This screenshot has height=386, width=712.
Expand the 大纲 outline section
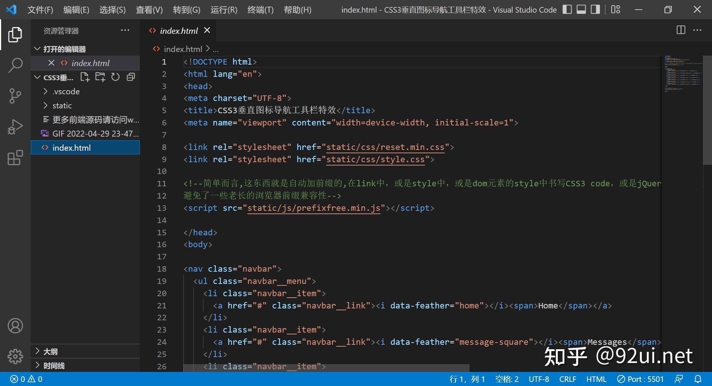(85, 351)
